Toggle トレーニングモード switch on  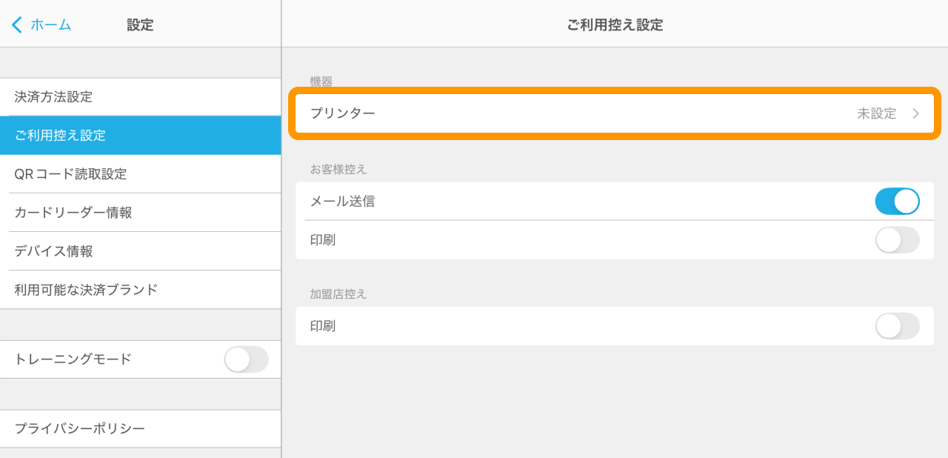pyautogui.click(x=246, y=359)
